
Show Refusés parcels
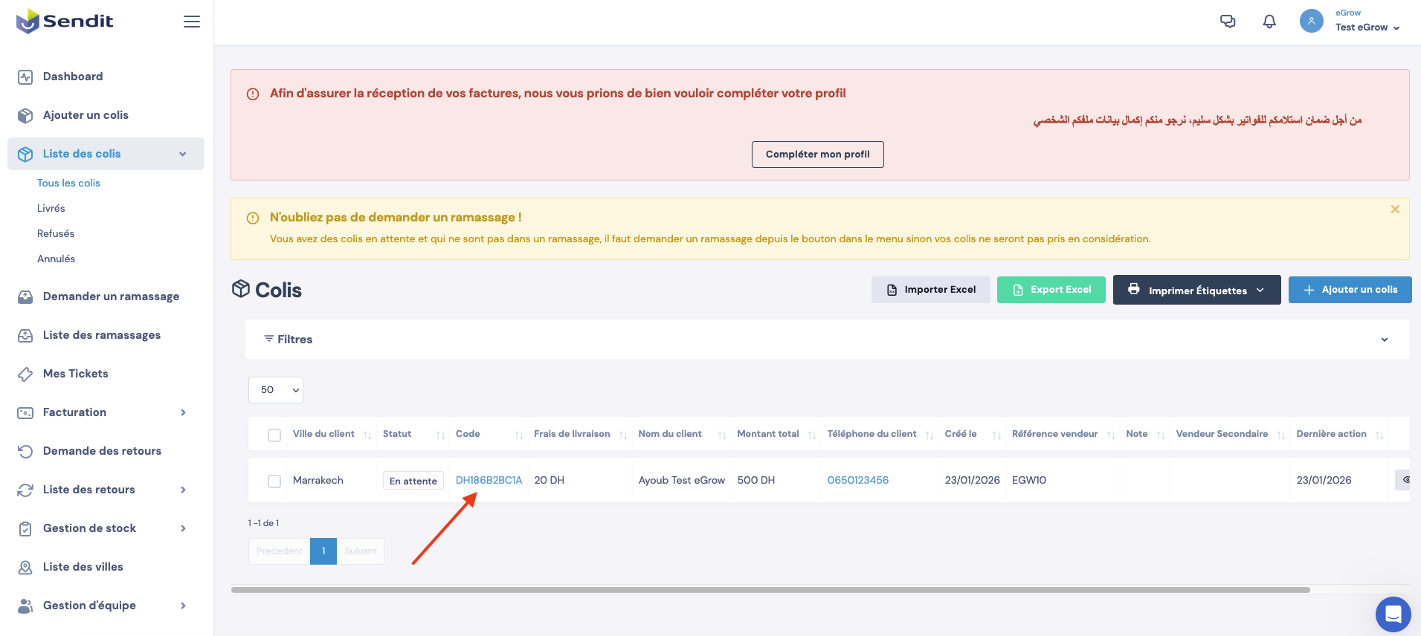point(56,233)
